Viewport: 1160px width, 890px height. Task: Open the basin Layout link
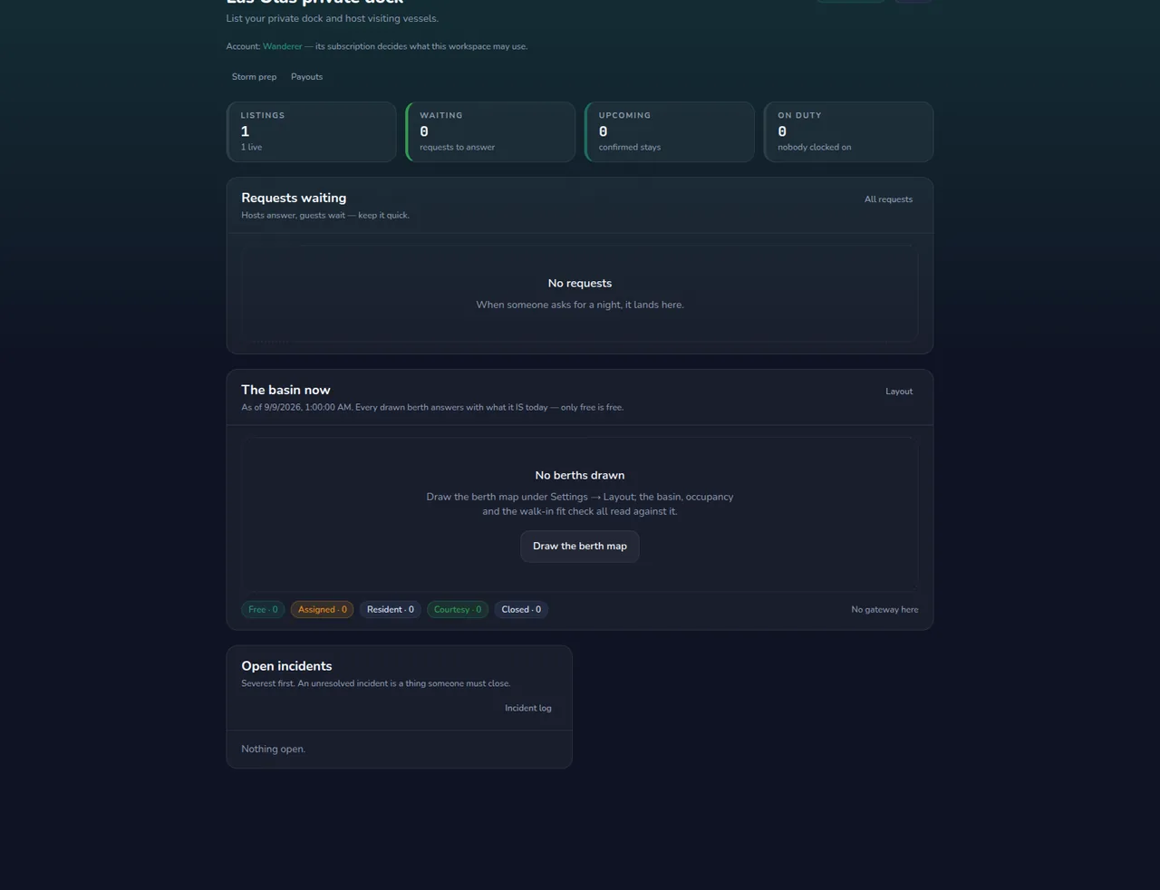[x=899, y=392]
